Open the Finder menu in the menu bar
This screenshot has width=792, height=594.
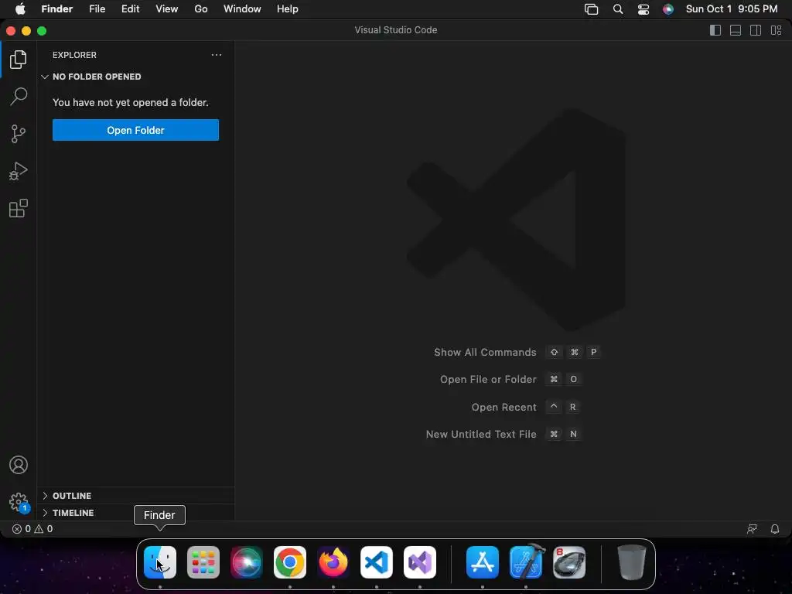(x=57, y=9)
